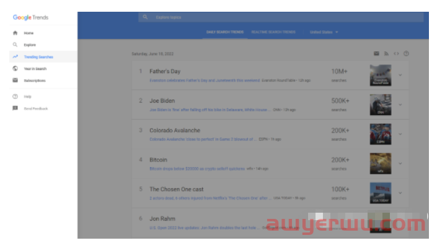437x243 pixels.
Task: Focus the Explore topics search field
Action: click(281, 17)
